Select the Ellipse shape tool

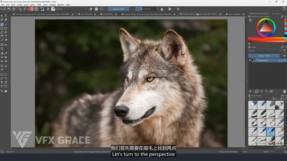point(6,29)
